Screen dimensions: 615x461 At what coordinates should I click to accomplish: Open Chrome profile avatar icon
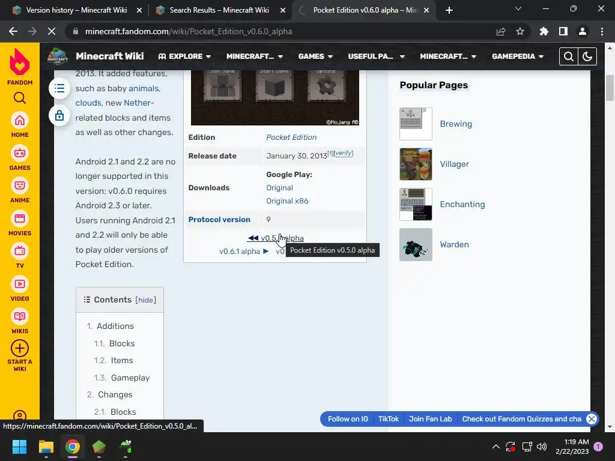(583, 31)
